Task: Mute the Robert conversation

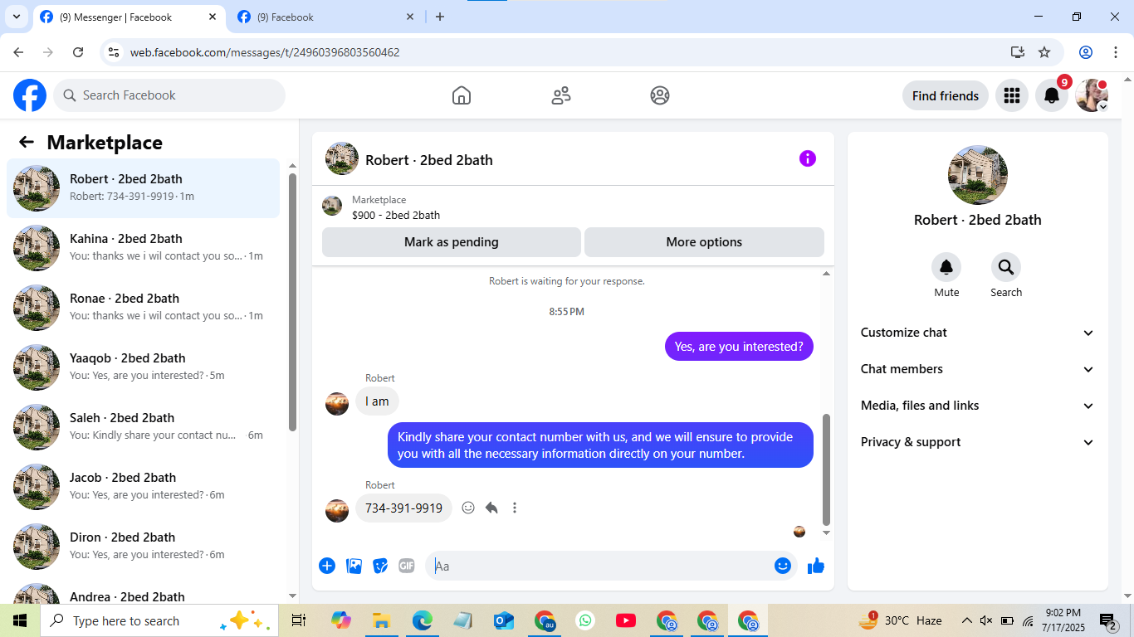Action: tap(946, 267)
